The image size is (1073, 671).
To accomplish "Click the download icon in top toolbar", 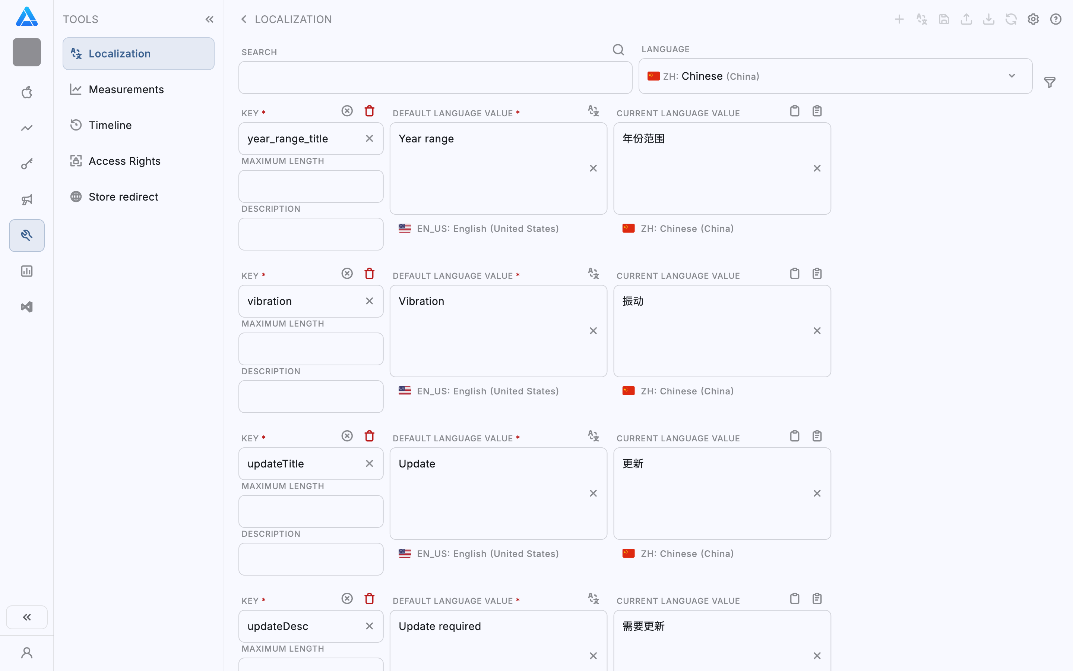I will pos(988,19).
